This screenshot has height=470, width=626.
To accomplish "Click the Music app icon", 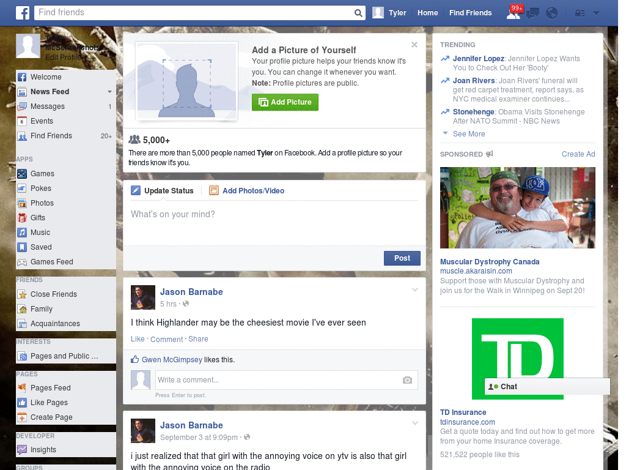I will coord(22,233).
